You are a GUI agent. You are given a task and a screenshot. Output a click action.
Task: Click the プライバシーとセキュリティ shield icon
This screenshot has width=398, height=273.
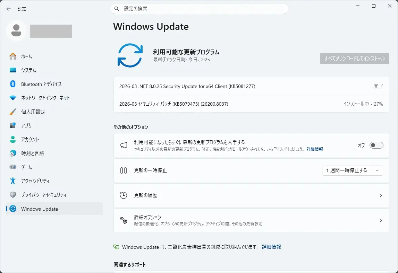point(13,195)
